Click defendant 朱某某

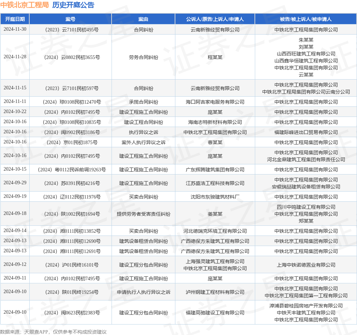tap(306, 40)
